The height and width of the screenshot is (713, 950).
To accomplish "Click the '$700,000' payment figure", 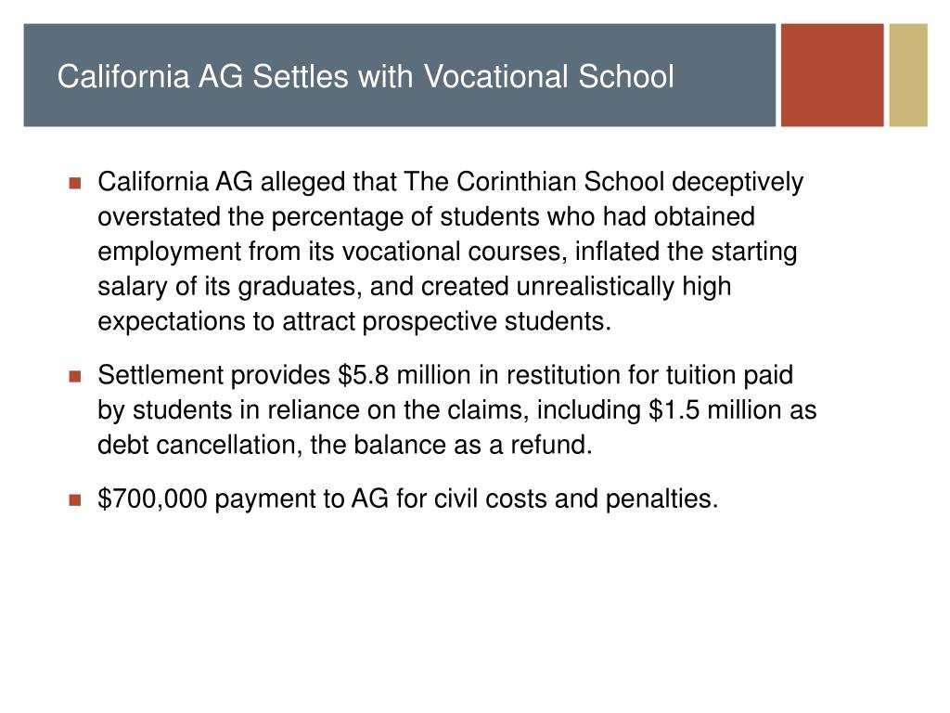I will (152, 499).
